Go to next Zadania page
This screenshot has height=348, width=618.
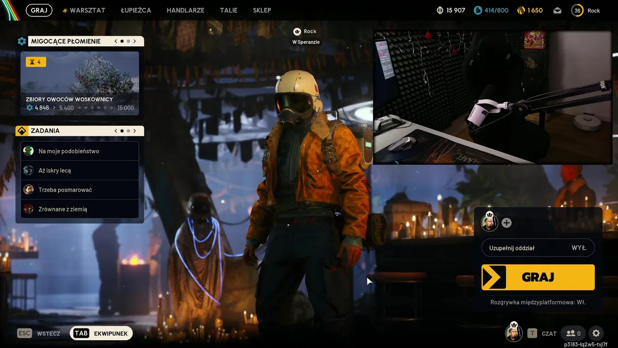point(135,131)
